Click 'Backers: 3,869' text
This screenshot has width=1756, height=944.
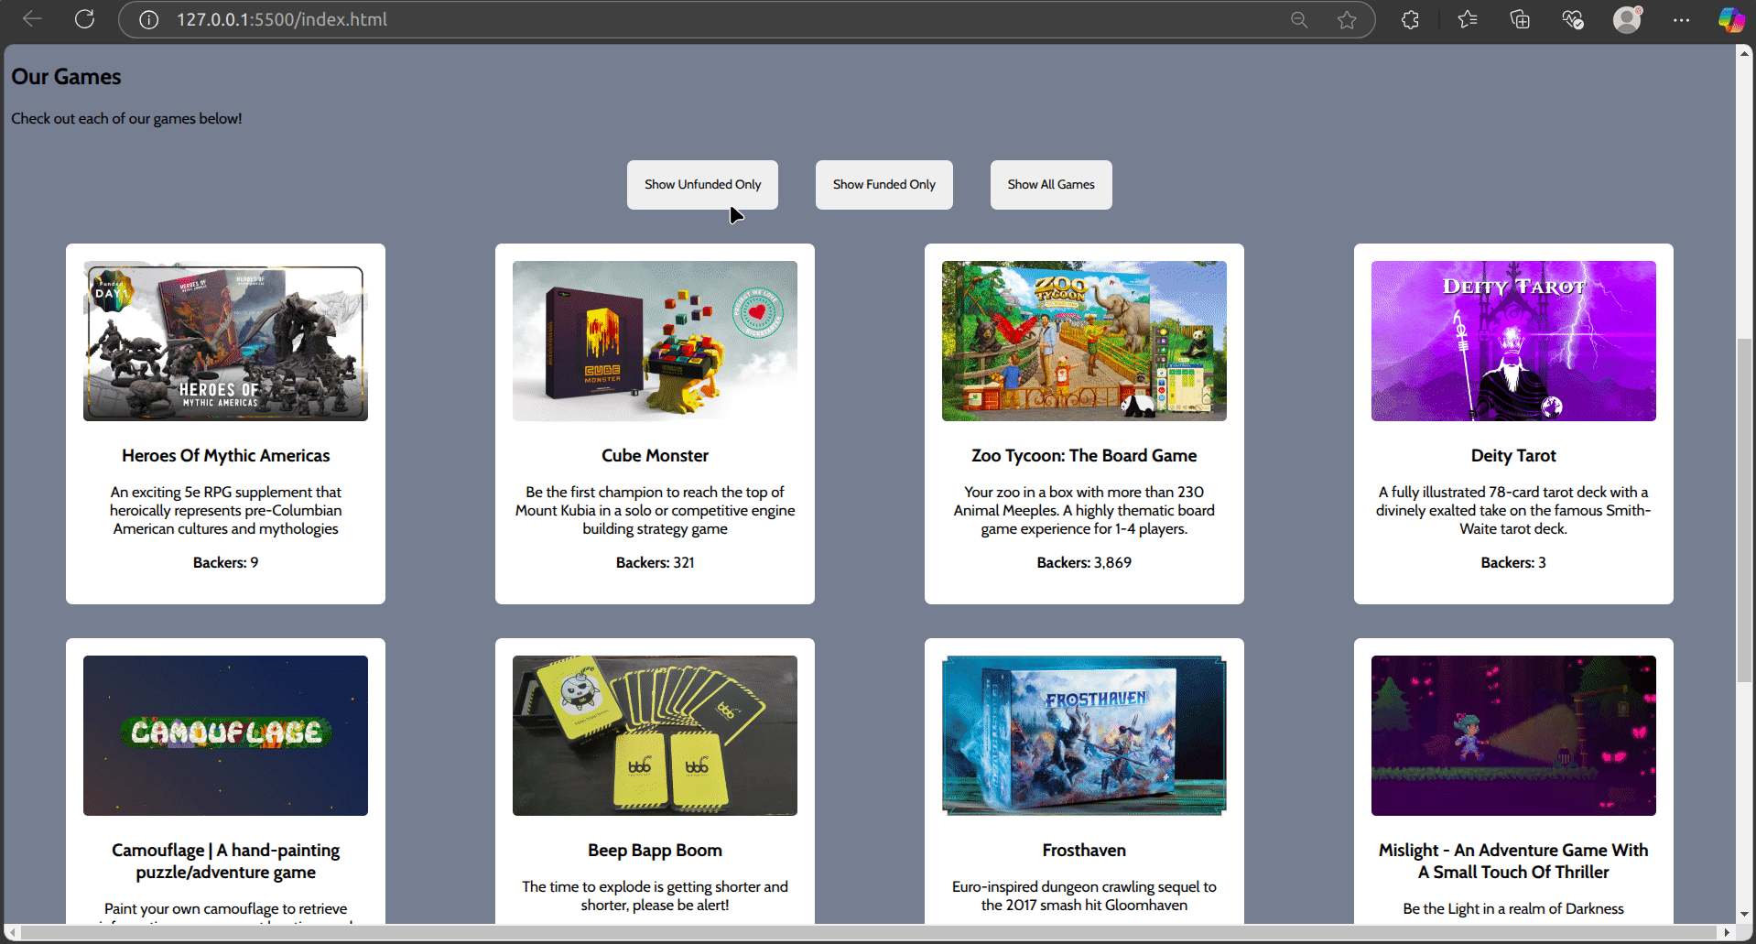tap(1084, 563)
